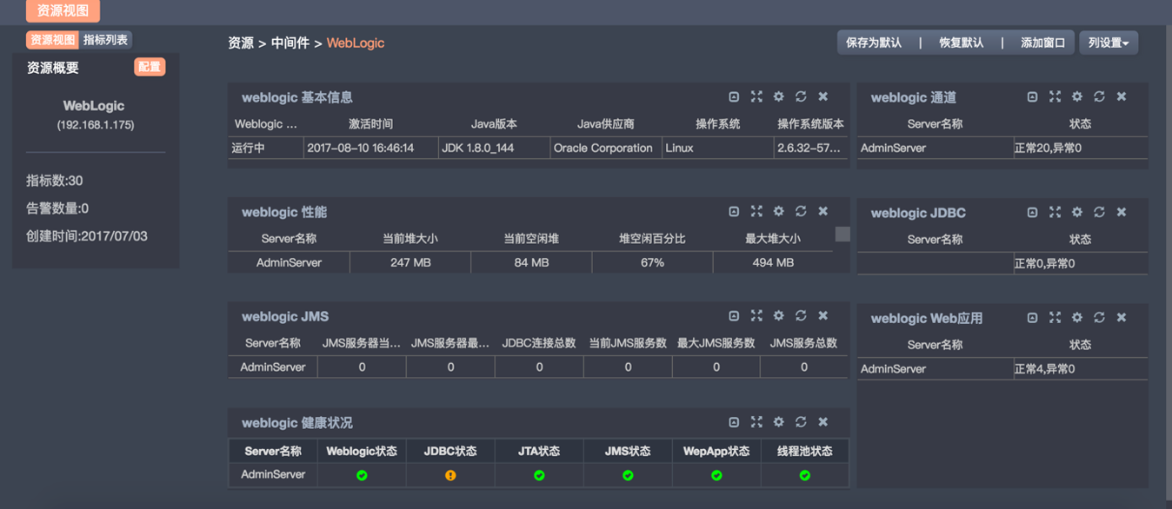1172x509 pixels.
Task: Click the 保存为默认 button
Action: (874, 43)
